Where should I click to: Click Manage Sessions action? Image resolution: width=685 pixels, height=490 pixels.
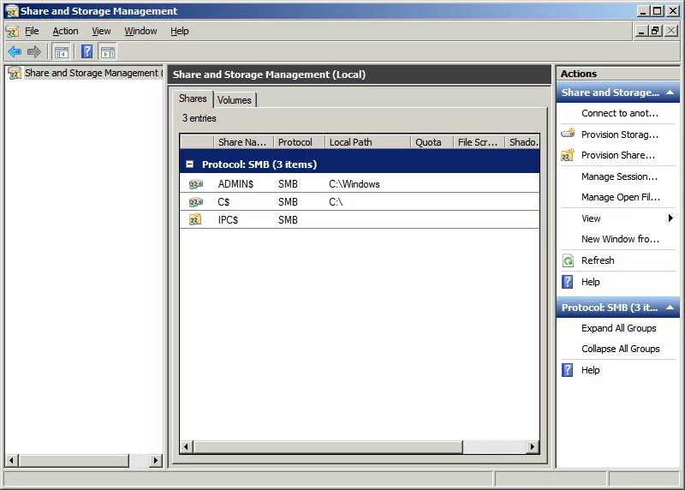pyautogui.click(x=619, y=176)
